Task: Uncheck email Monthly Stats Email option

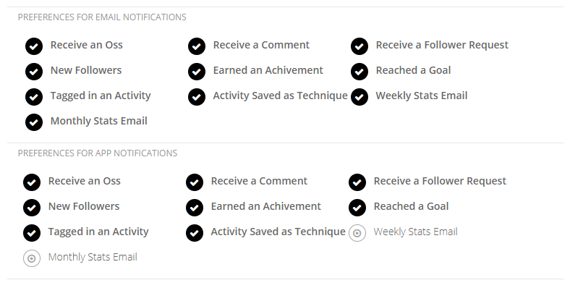Action: (x=34, y=122)
